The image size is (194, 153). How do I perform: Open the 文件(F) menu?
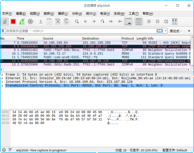click(7, 13)
